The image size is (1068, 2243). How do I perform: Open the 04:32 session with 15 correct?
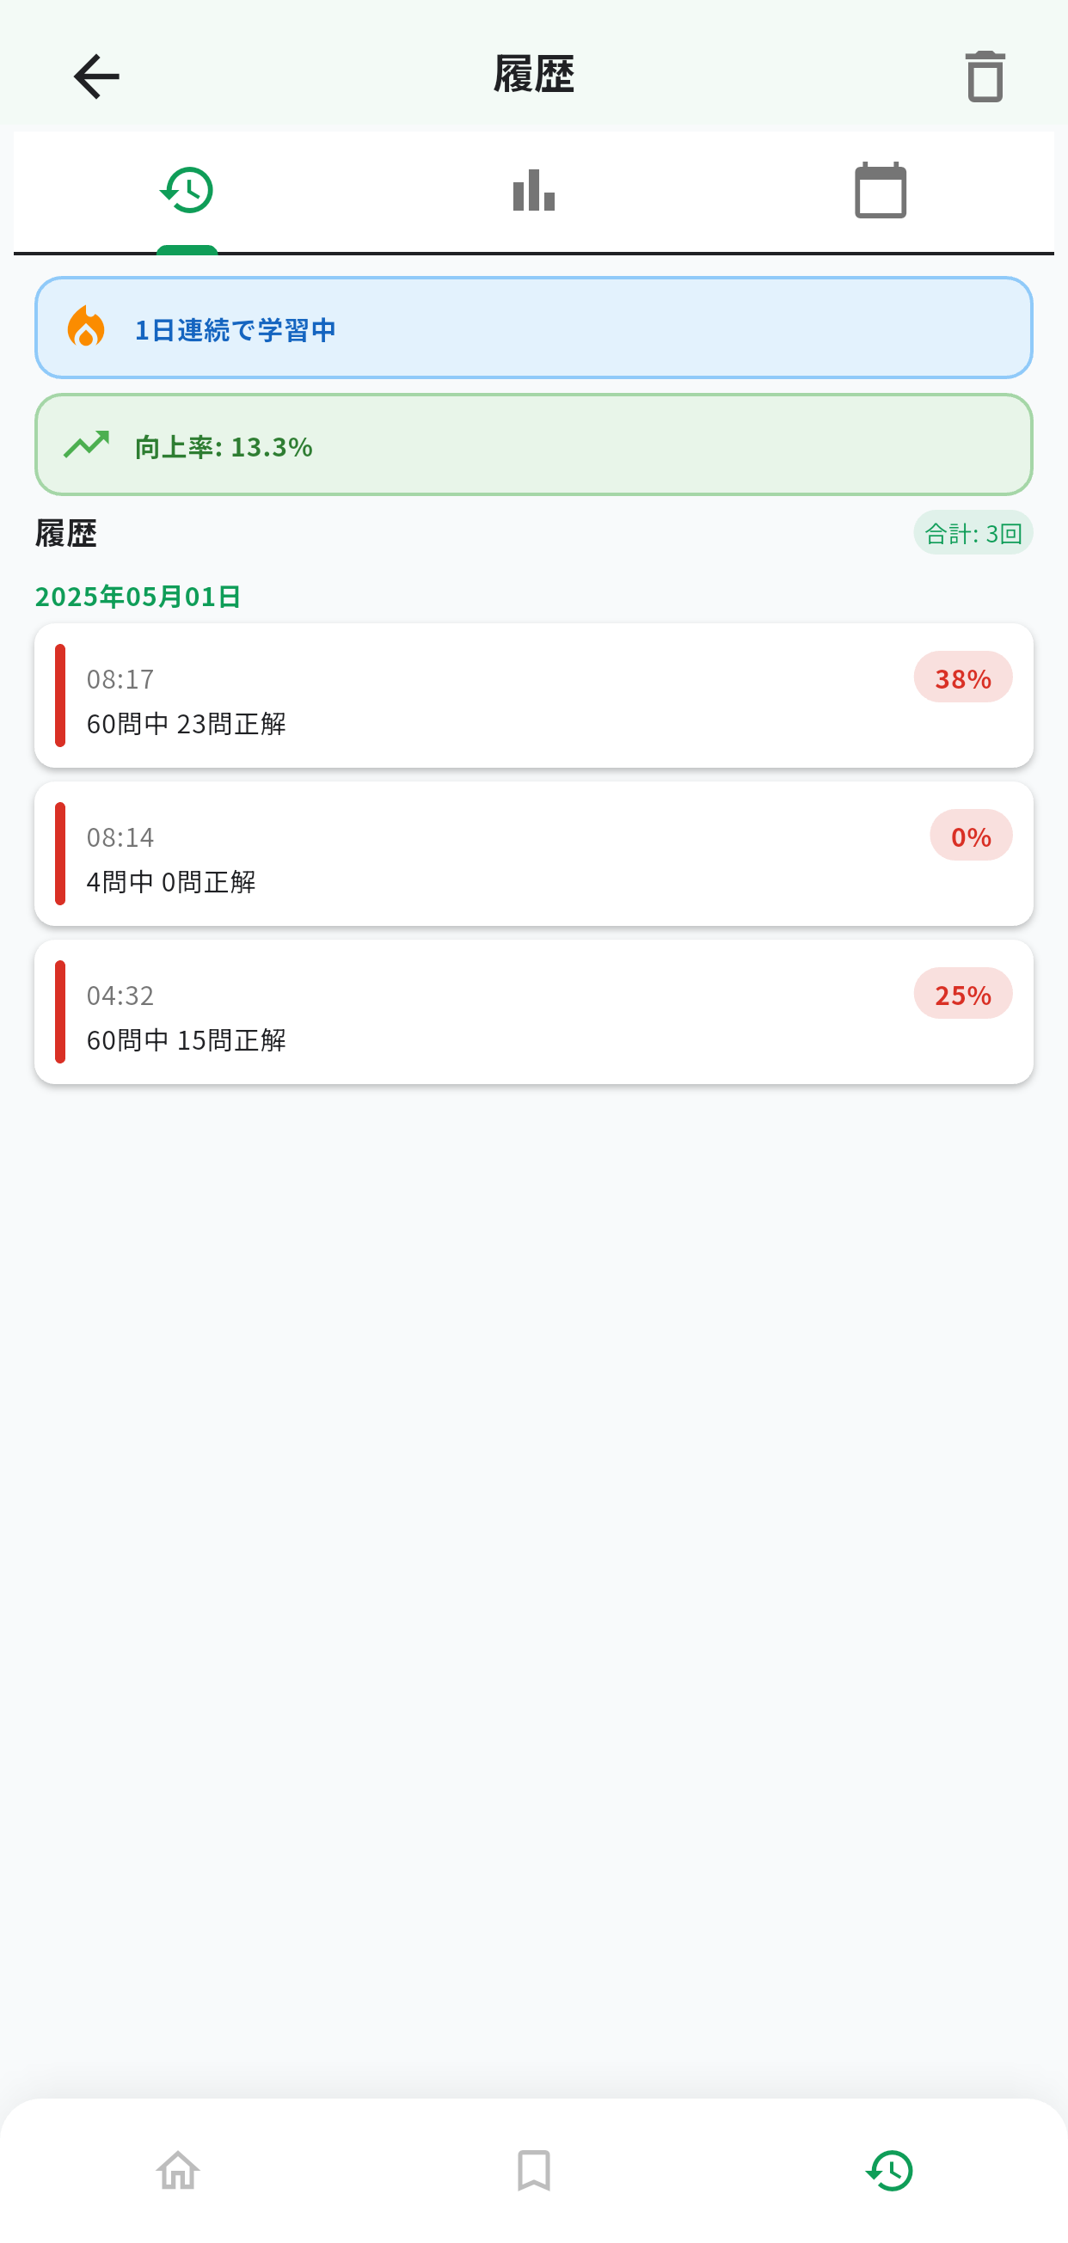pos(533,1012)
